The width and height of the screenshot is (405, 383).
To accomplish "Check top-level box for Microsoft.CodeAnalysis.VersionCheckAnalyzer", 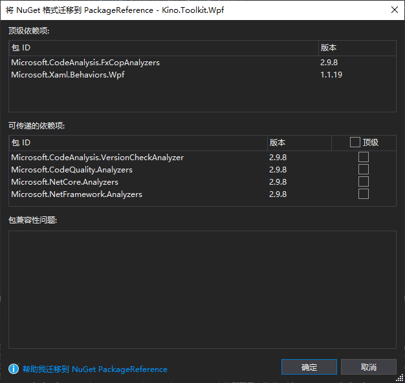I will (364, 157).
